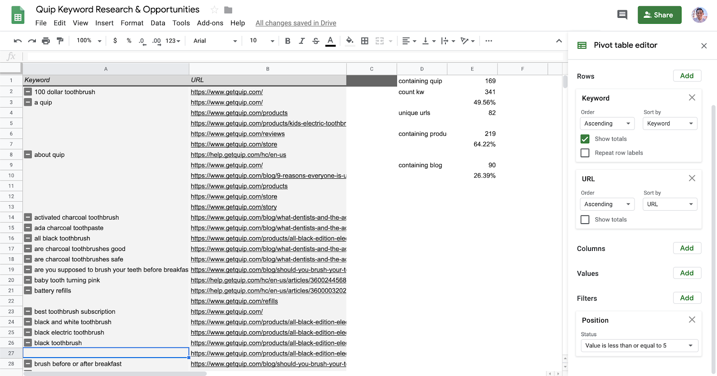Show more toolbar options
717x376 pixels.
tap(489, 41)
